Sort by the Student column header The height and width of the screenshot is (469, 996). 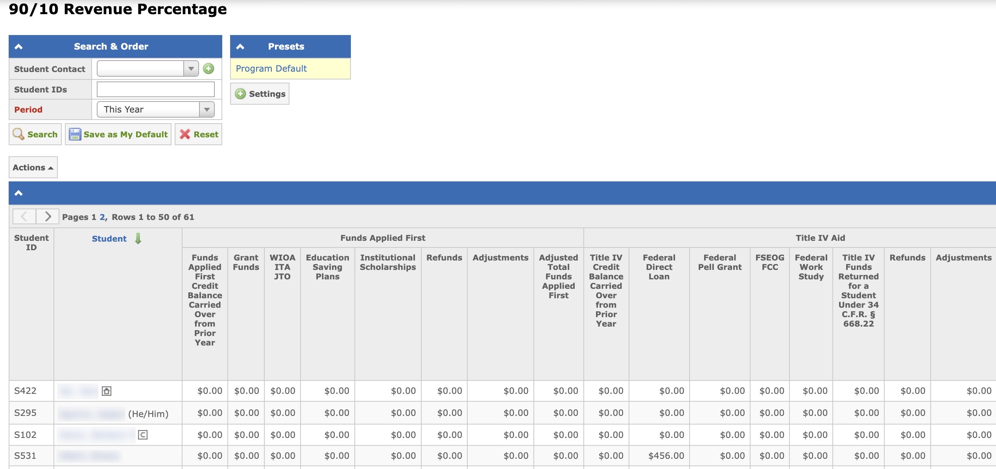coord(109,238)
